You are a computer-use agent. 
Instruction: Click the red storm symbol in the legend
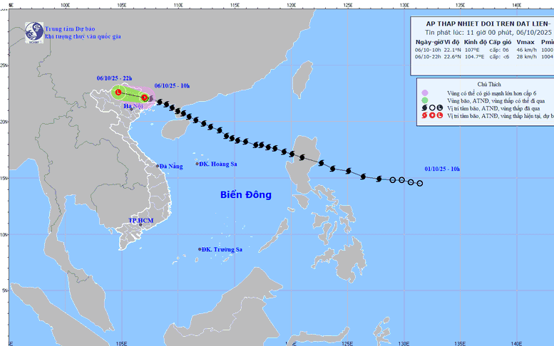[424, 115]
